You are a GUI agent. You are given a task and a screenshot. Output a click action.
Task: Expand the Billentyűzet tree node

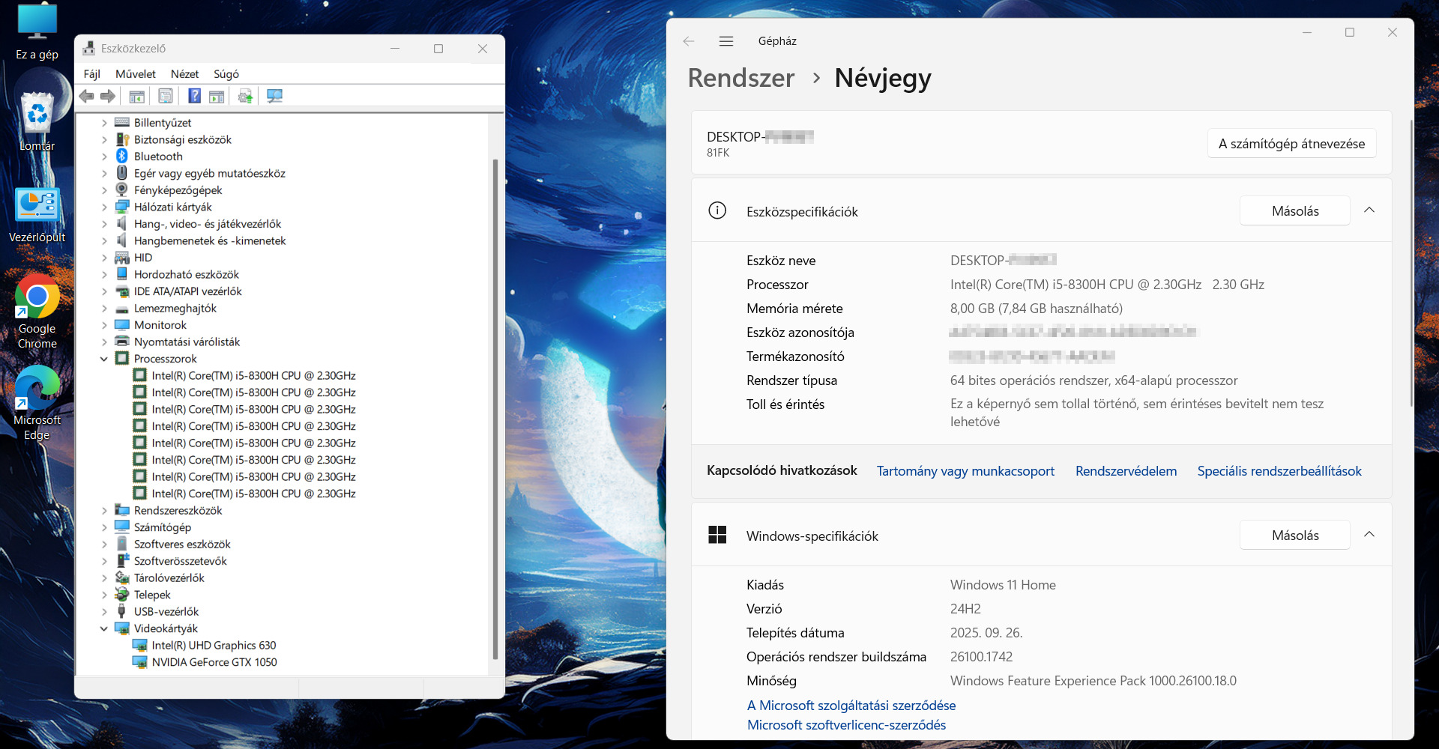(104, 123)
